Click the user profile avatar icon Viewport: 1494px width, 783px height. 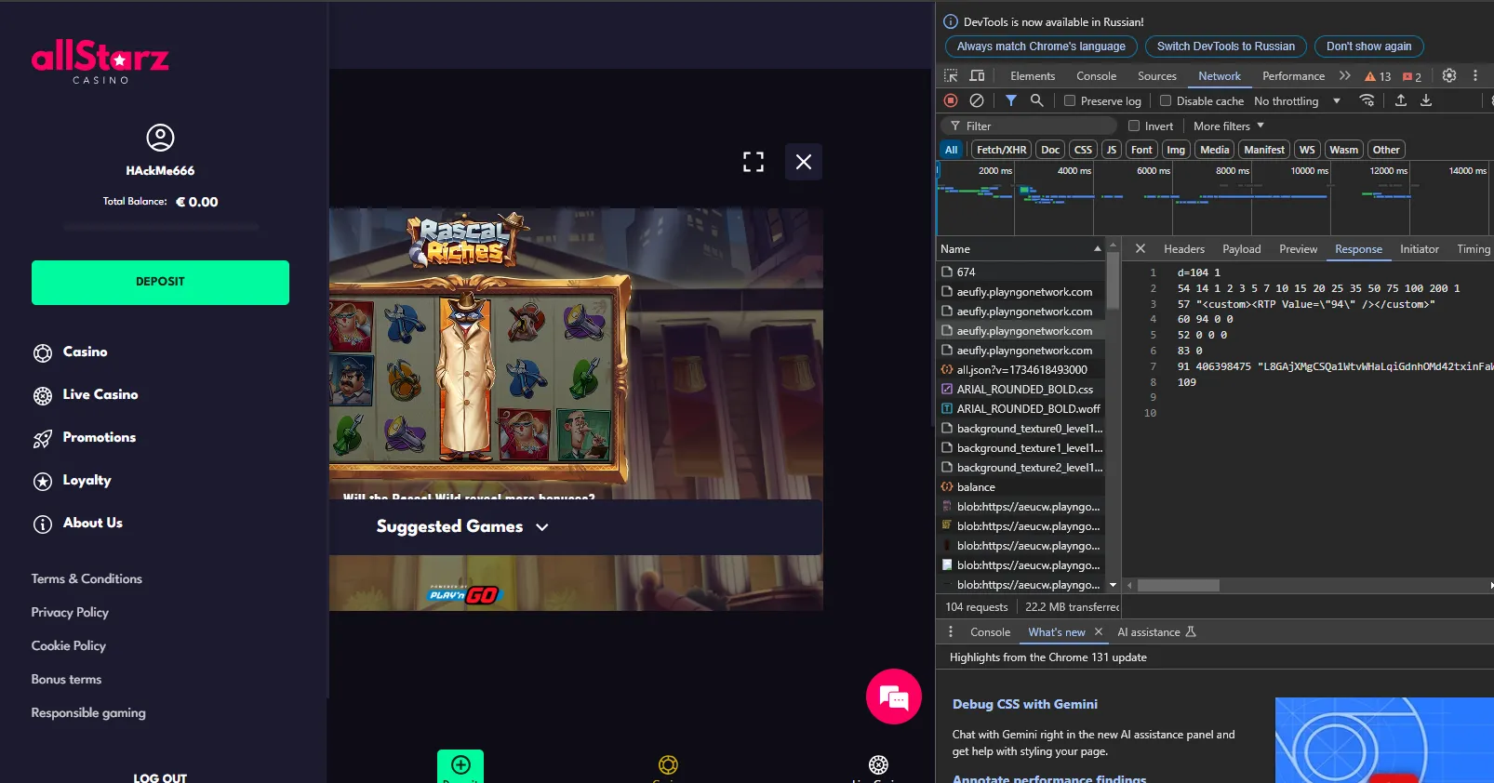(x=160, y=138)
